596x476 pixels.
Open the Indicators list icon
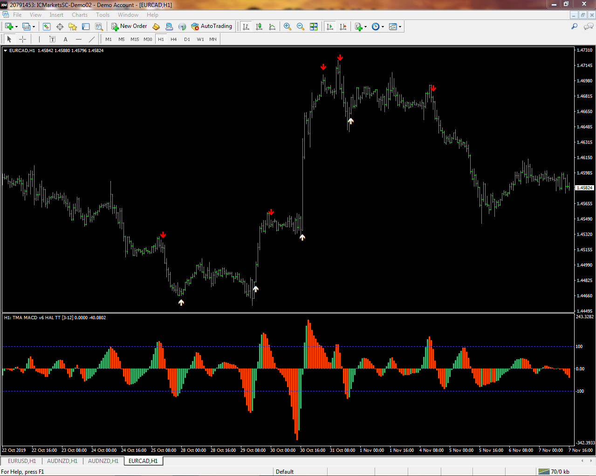(358, 27)
